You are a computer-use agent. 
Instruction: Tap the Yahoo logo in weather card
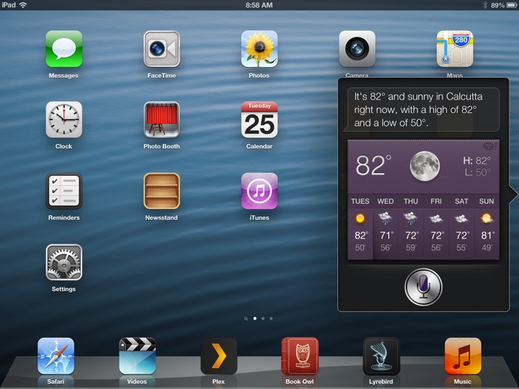pyautogui.click(x=490, y=146)
